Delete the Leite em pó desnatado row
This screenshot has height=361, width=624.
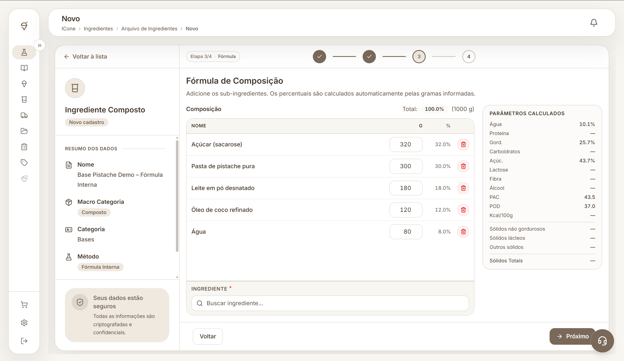(x=463, y=188)
